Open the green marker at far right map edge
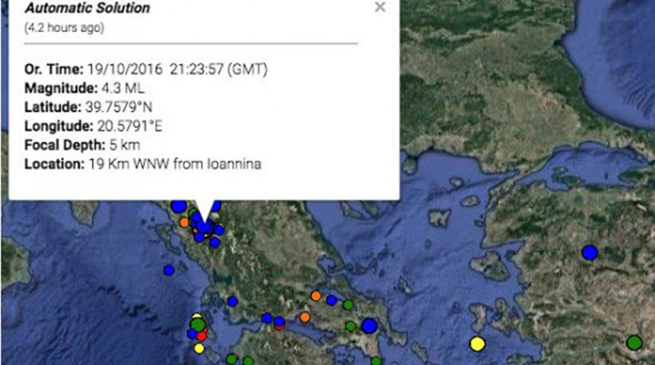Viewport: 655px width, 365px height. 634,343
